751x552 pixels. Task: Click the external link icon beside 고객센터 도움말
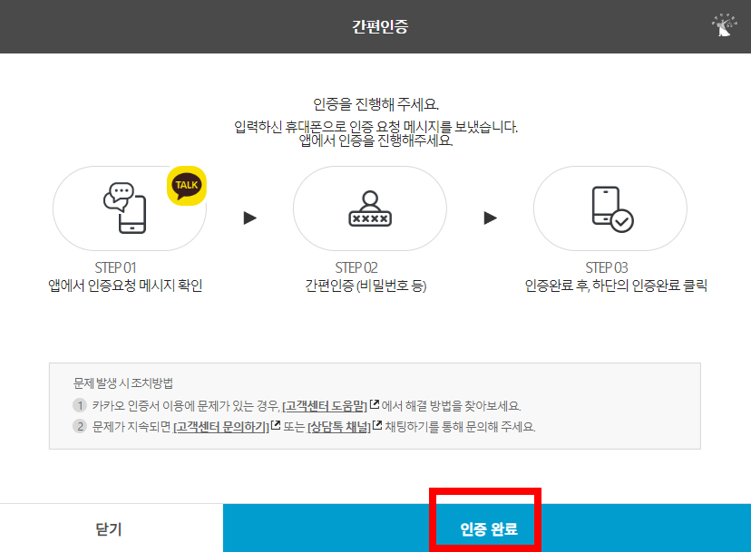pyautogui.click(x=373, y=402)
